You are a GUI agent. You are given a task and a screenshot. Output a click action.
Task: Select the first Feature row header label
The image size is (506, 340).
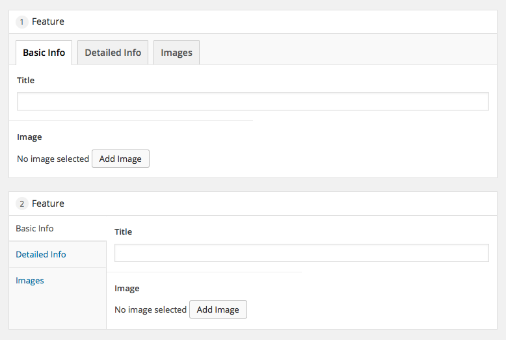48,21
